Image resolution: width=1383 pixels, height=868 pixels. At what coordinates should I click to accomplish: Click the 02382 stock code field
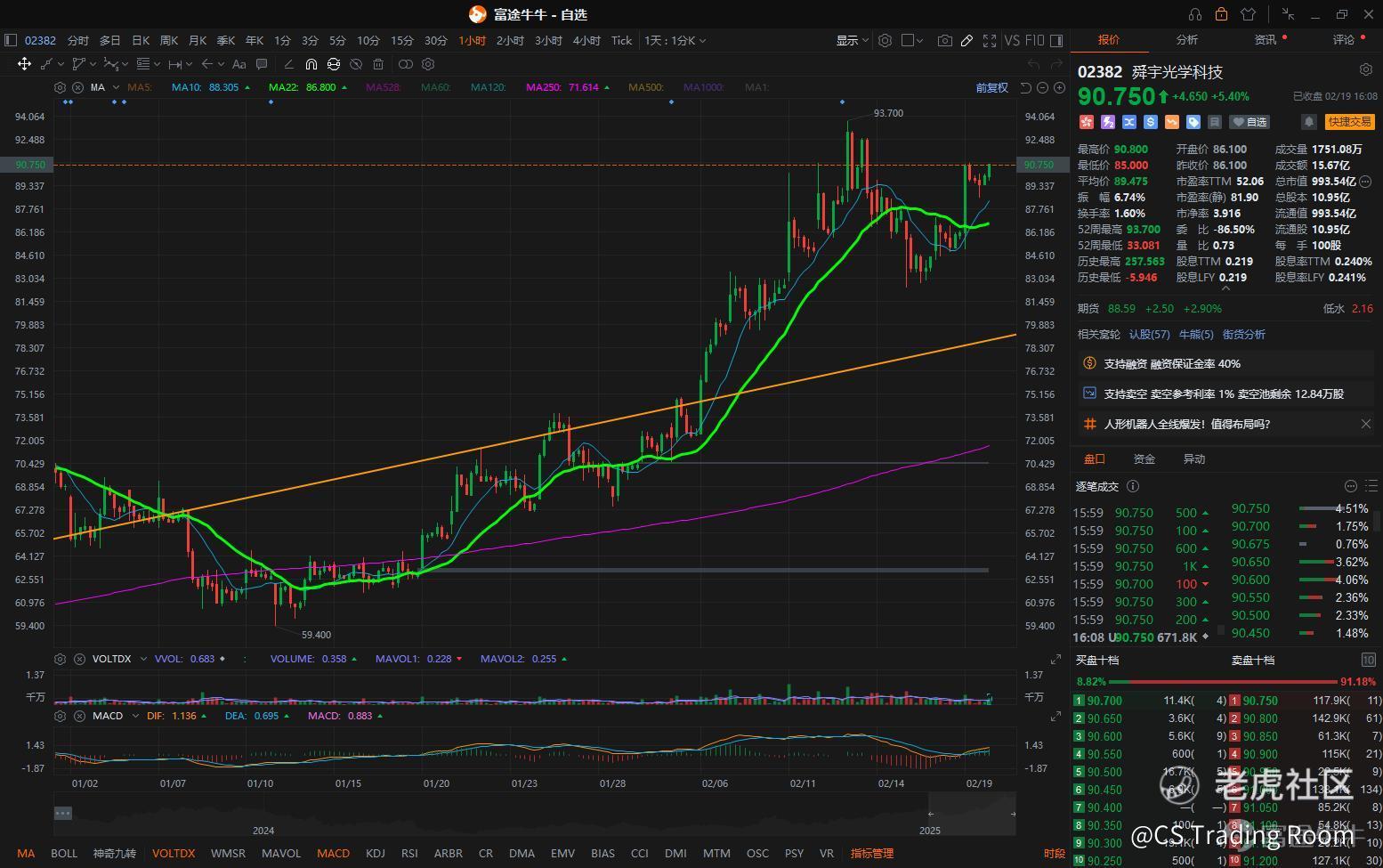[40, 40]
